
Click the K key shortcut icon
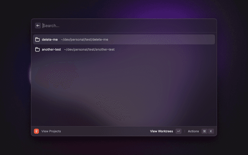[211, 131]
